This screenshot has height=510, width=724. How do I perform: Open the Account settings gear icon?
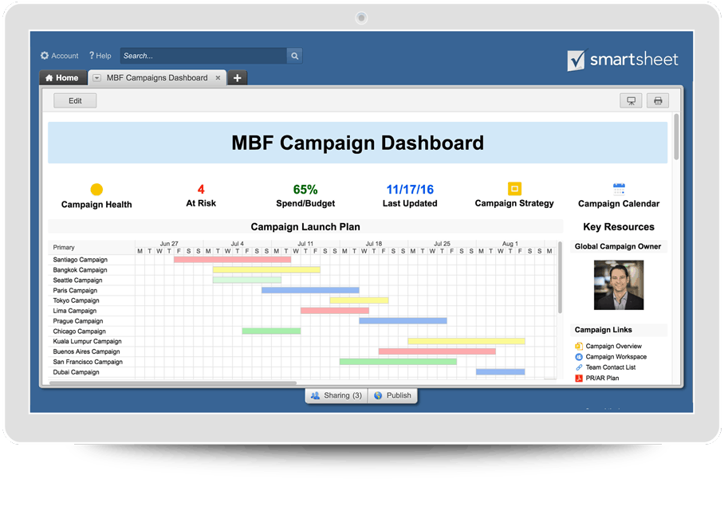point(45,56)
